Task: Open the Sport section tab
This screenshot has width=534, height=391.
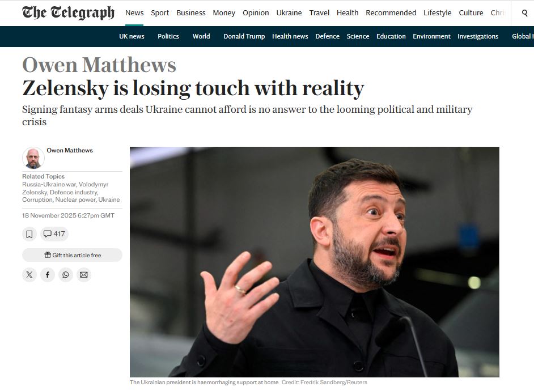Action: (160, 13)
